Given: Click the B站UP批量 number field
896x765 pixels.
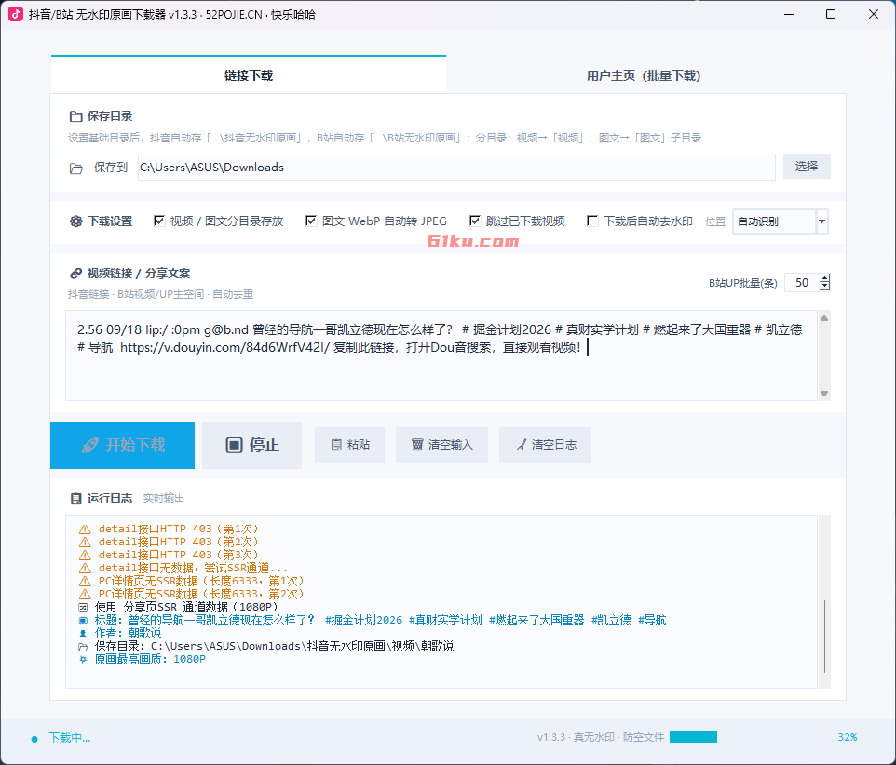Looking at the screenshot, I should tap(802, 283).
